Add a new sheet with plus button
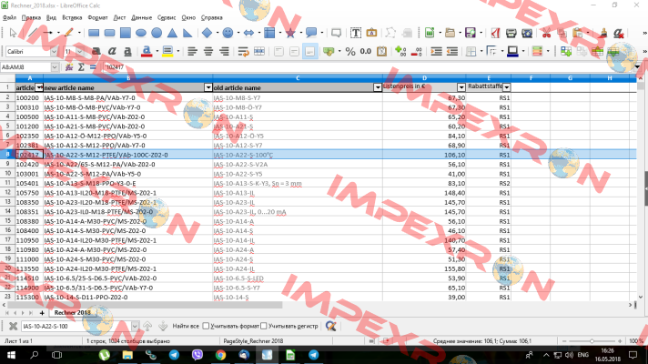The width and height of the screenshot is (648, 364). click(x=42, y=313)
